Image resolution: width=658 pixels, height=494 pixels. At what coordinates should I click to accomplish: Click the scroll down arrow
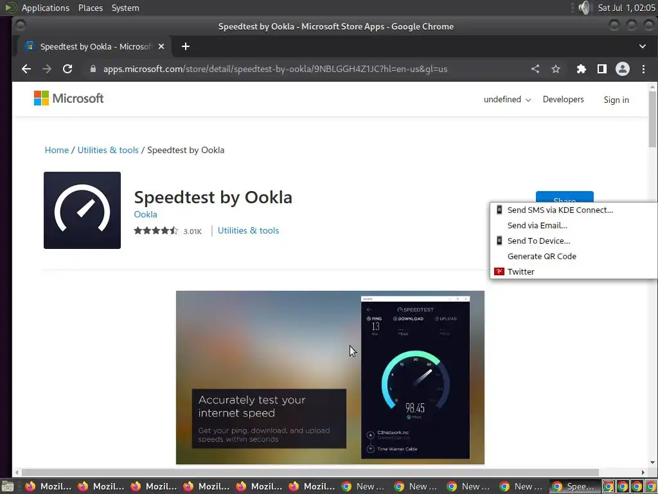[x=652, y=462]
